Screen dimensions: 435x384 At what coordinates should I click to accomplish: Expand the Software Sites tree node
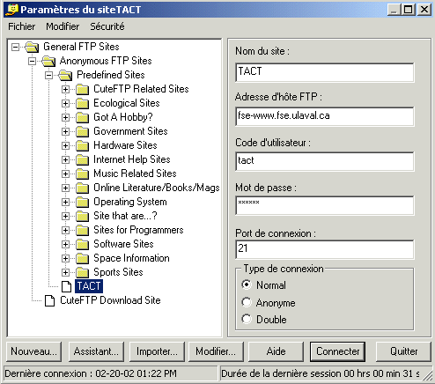click(x=65, y=244)
